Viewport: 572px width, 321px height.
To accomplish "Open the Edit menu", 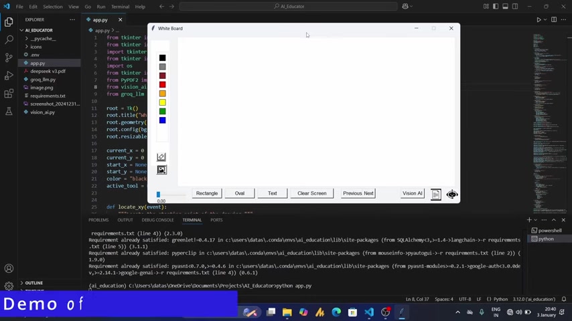I will [x=33, y=7].
